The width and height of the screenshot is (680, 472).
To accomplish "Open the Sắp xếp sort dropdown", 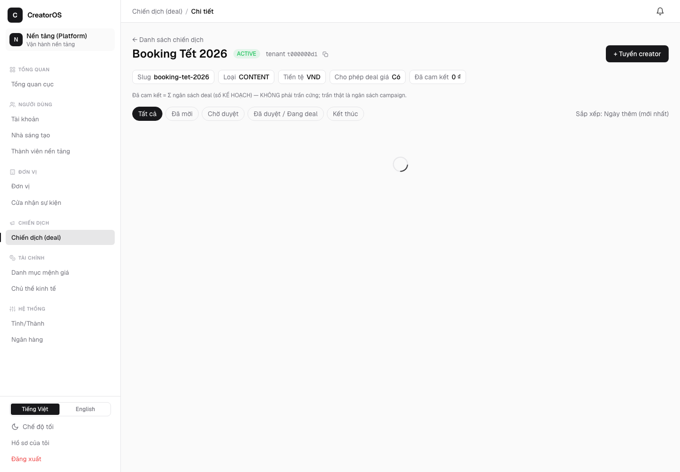I will click(x=622, y=114).
